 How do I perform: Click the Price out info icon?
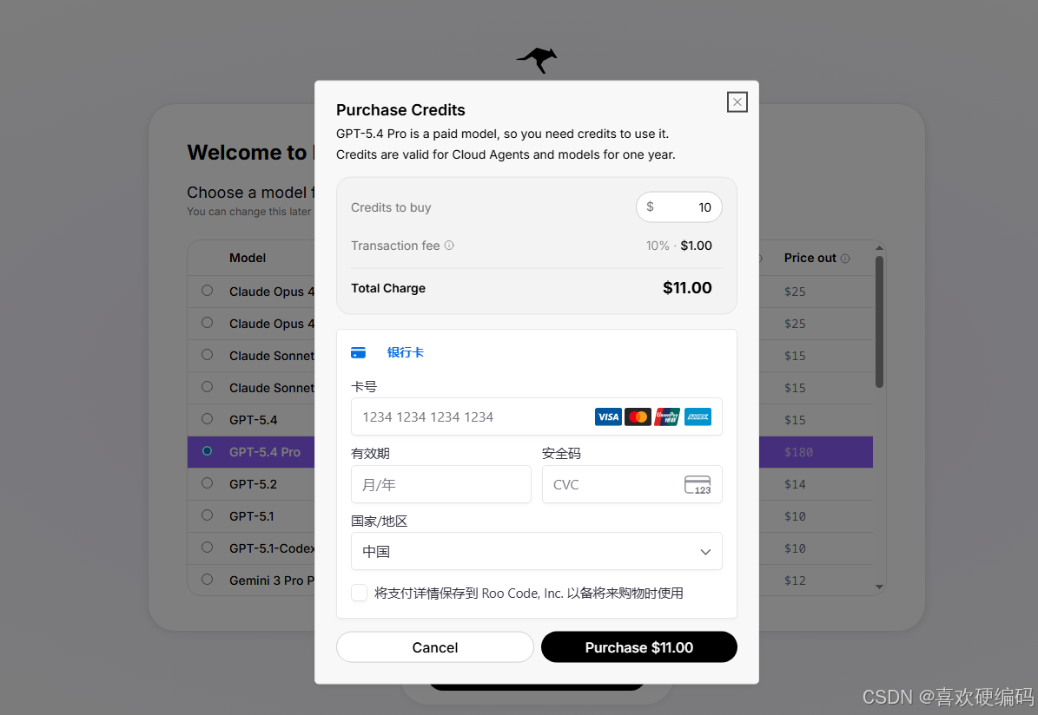[x=844, y=259]
